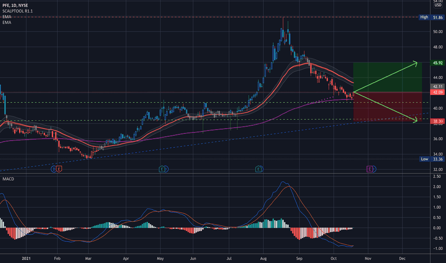Screen dimensions: 446x263
Task: Click the 2.50 value on the MACD scale
Action: point(437,176)
